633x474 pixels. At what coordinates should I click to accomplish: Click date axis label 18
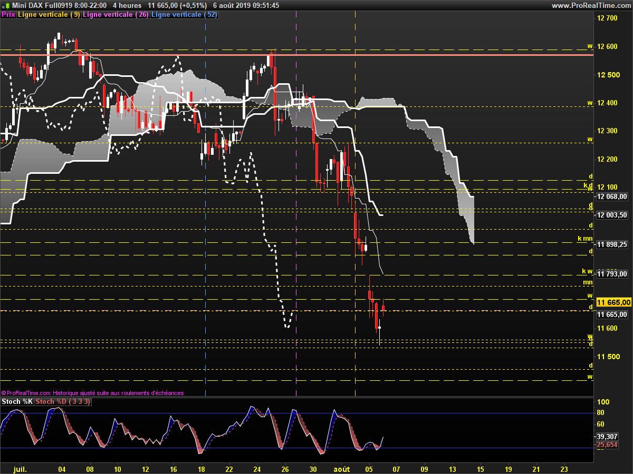tap(201, 468)
